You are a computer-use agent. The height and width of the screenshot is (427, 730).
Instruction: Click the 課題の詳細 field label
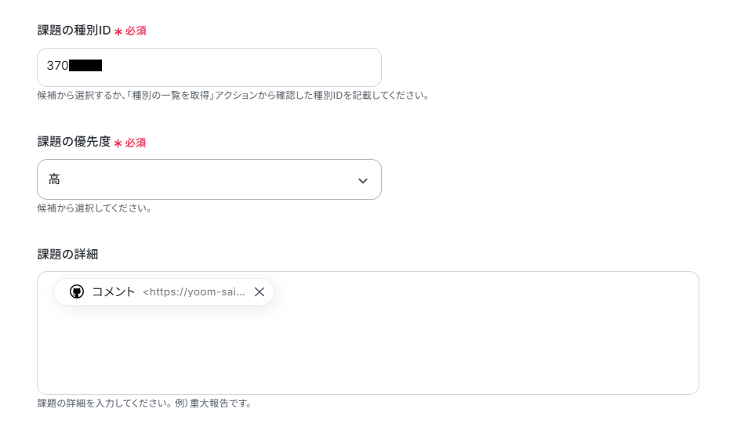pyautogui.click(x=67, y=254)
